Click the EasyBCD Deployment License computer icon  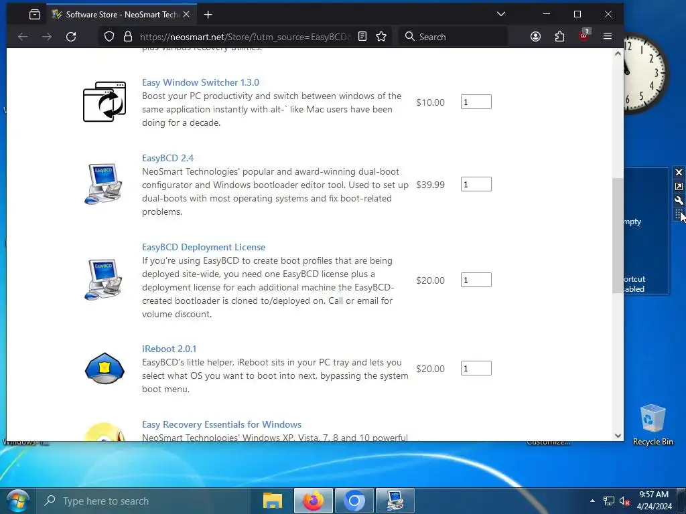click(x=103, y=280)
